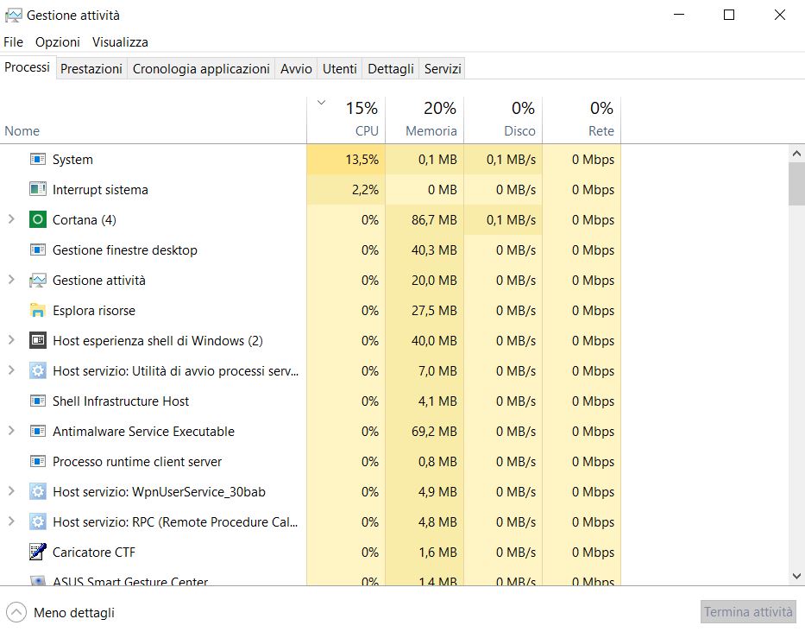Sort by the CPU column header
Viewport: 805px width, 638px height.
point(346,120)
